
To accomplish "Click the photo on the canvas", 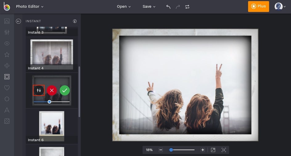I will point(185,85).
